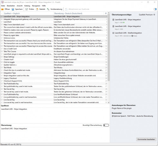Screen dimensions: 158x146
Task: Select row 'Test Publishable Key'
Action: pyautogui.click(x=54, y=84)
